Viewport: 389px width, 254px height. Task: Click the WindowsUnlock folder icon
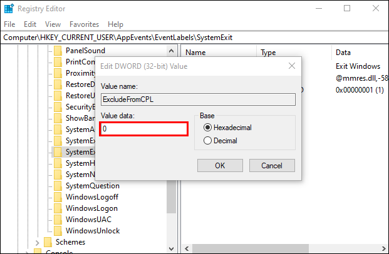click(58, 231)
